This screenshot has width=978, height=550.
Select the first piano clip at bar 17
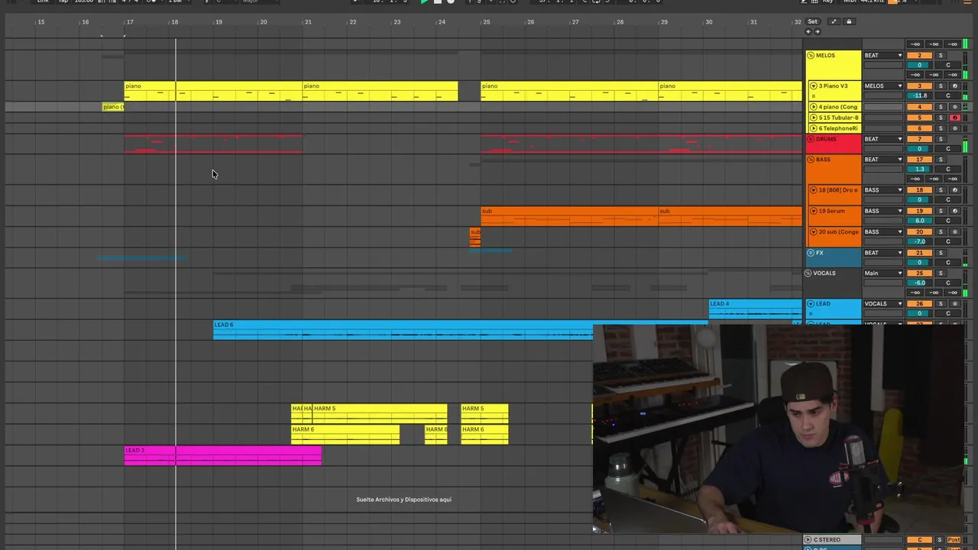213,91
